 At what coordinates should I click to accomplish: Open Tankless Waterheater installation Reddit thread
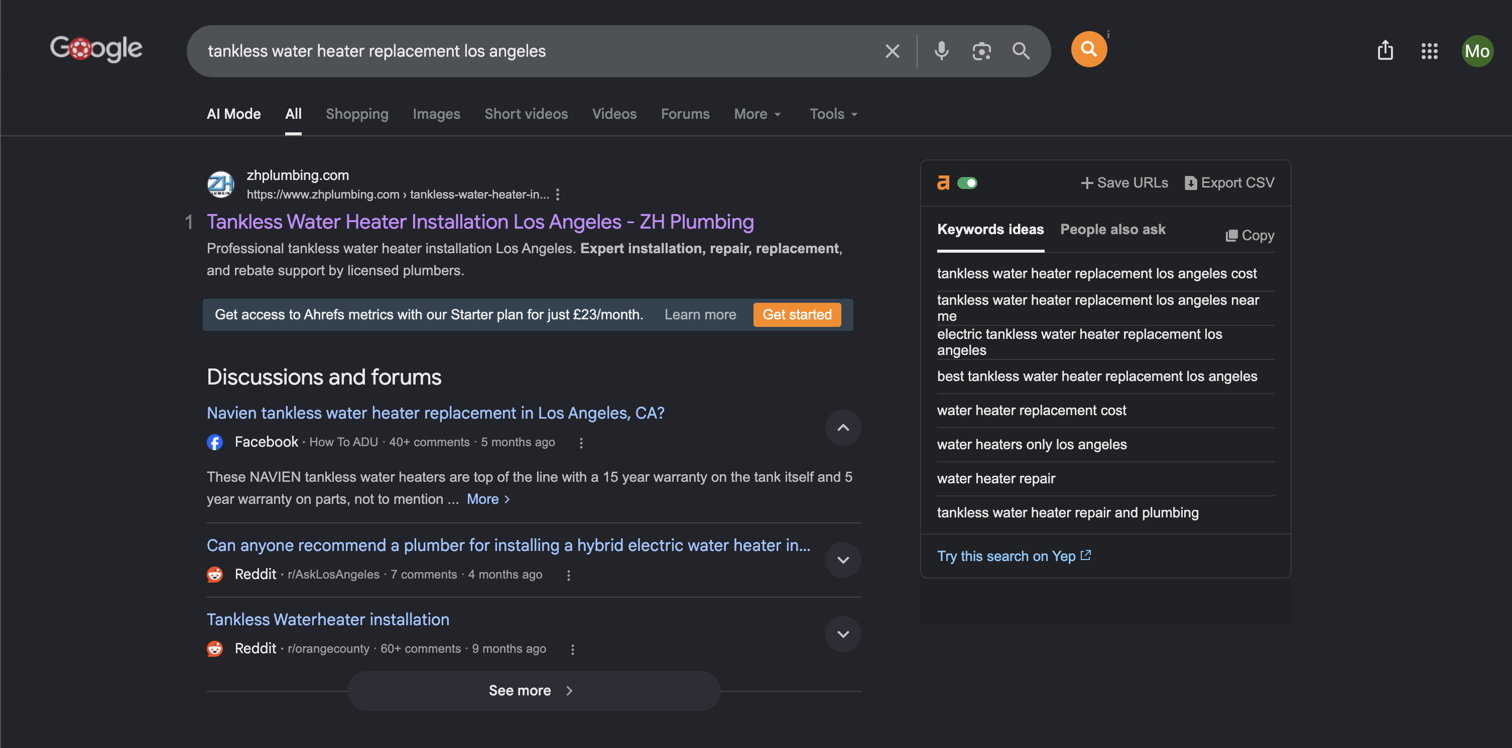coord(327,620)
